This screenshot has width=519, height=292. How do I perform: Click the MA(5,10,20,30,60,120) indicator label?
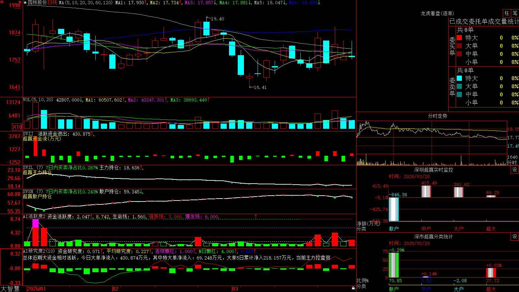86,3
